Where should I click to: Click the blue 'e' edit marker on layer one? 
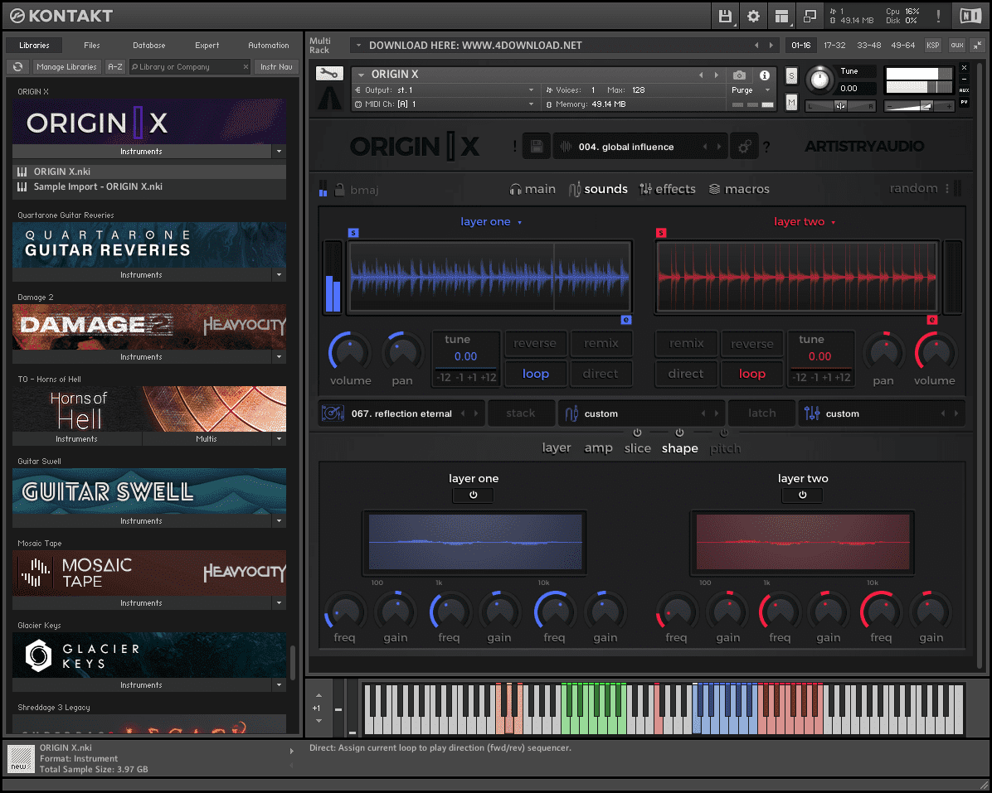[x=625, y=320]
